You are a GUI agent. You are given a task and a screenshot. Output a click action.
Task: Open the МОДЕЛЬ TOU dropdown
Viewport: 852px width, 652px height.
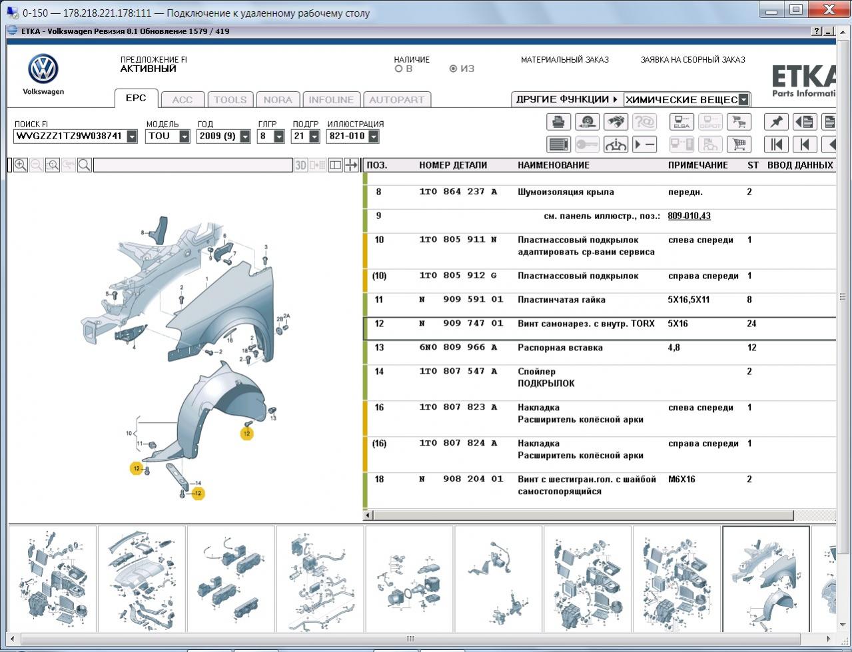pyautogui.click(x=185, y=137)
